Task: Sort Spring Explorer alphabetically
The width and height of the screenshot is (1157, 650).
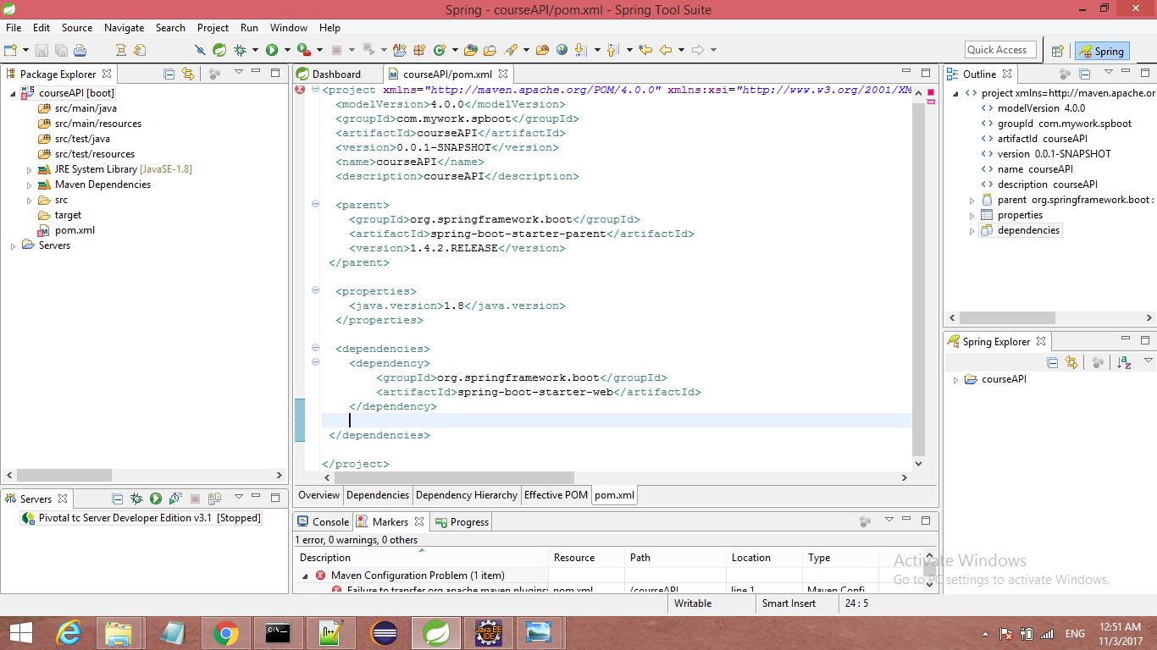Action: coord(1123,362)
